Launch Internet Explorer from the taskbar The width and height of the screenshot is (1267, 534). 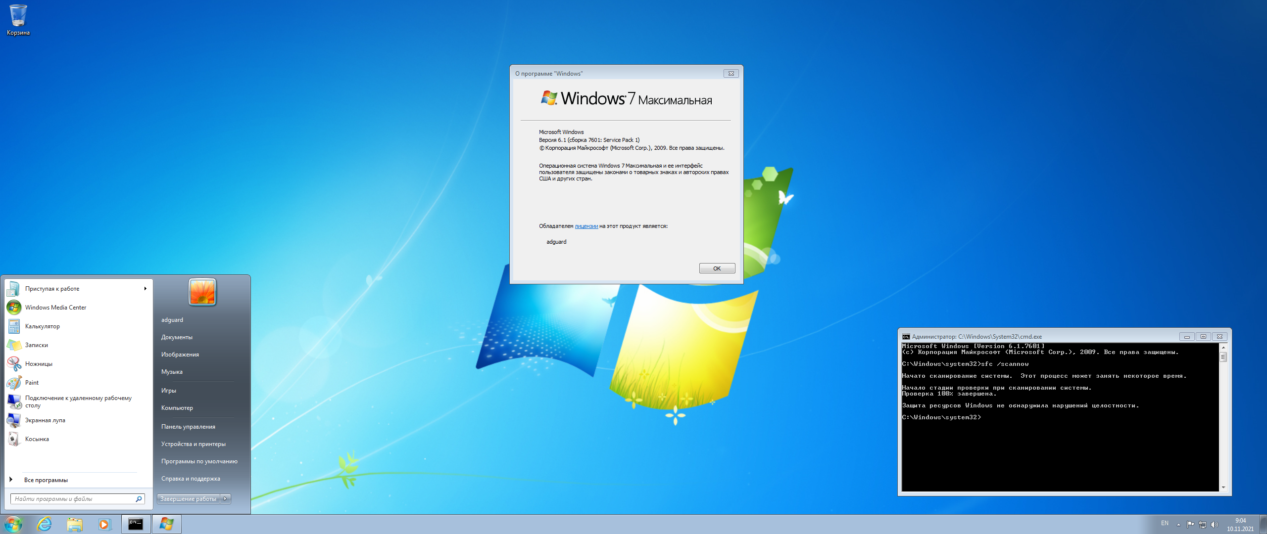[x=45, y=524]
